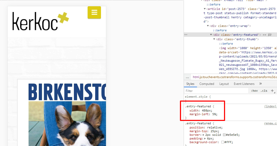This screenshot has height=146, width=277.
Task: Select the img width="1080" element line
Action: [x=248, y=48]
